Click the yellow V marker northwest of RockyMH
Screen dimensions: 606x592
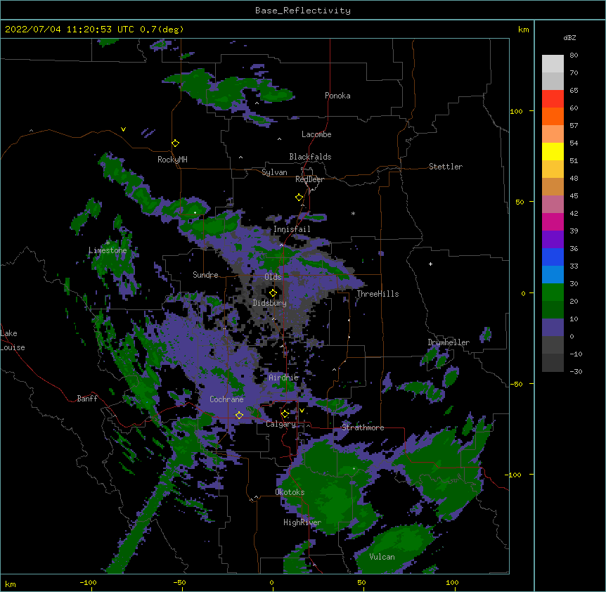pos(123,129)
